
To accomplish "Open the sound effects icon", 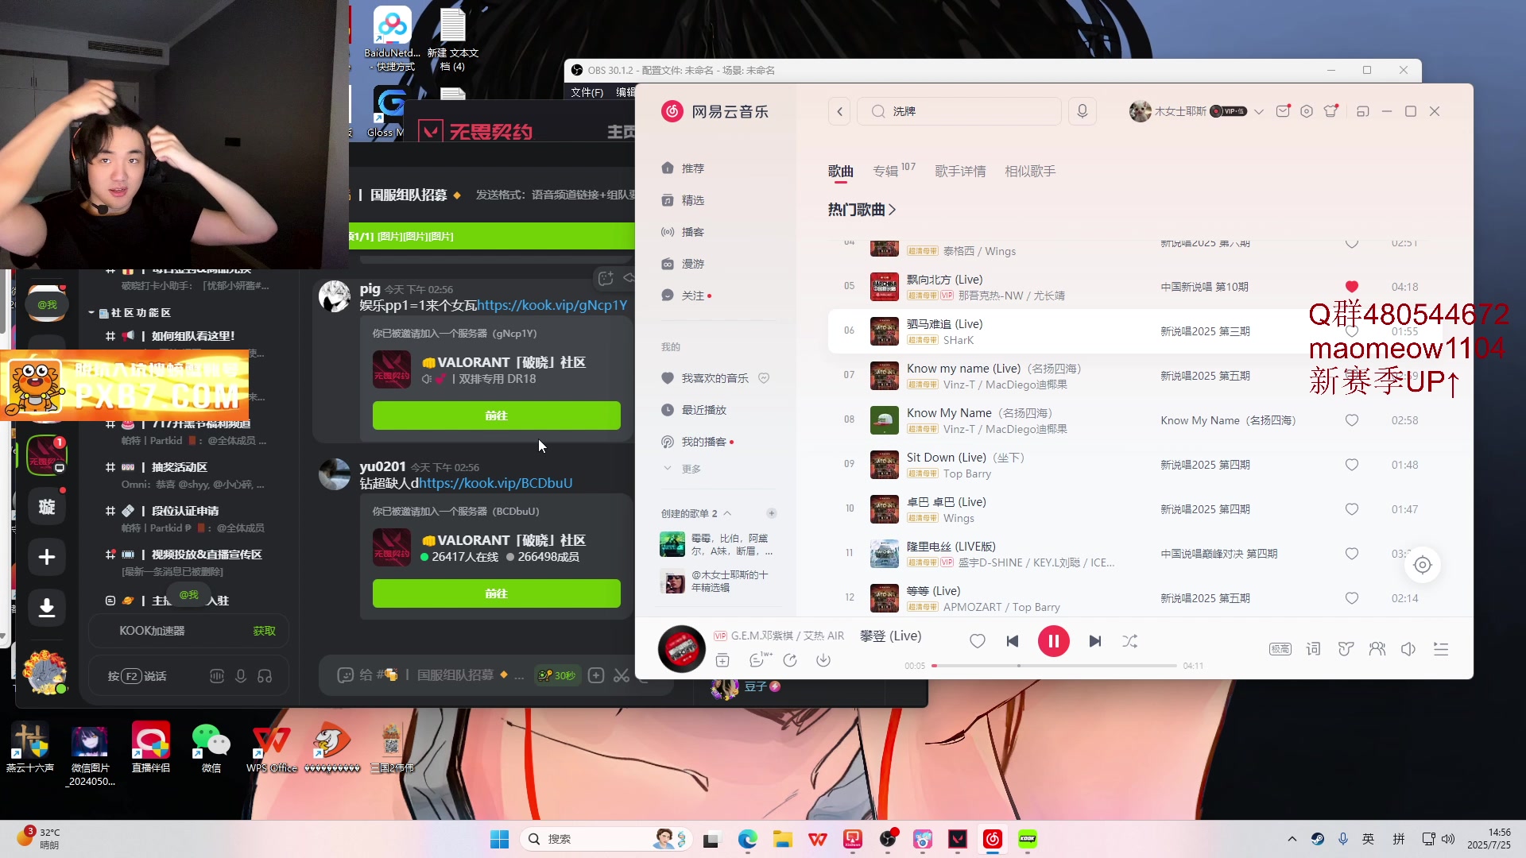I will (1346, 649).
